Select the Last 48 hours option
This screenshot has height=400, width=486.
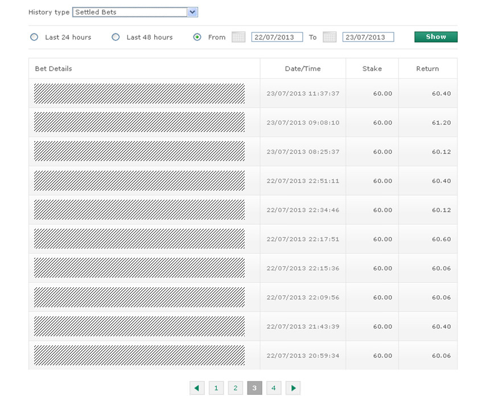point(116,37)
